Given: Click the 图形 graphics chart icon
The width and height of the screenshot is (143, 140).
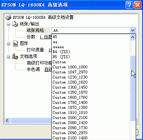Looking at the screenshot, I should coord(15,43).
